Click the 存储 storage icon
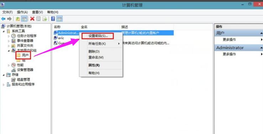 pos(9,75)
